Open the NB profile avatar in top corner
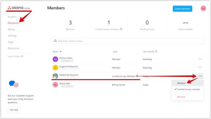The image size is (211, 119). pyautogui.click(x=203, y=8)
